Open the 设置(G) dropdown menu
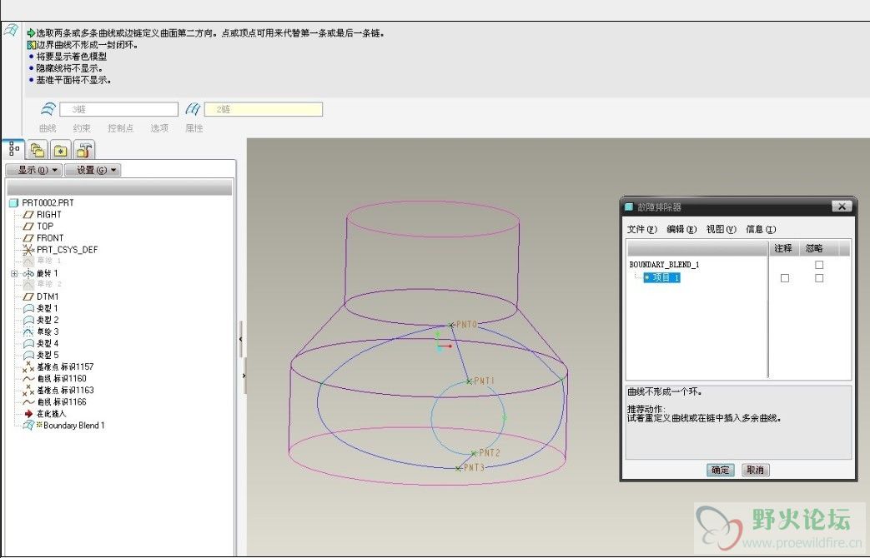This screenshot has height=558, width=870. click(x=93, y=170)
